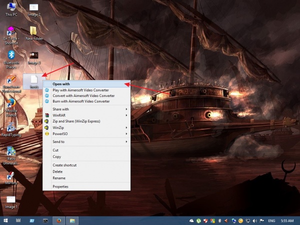Open the This PC desktop icon
300x225 pixels.
pos(11,9)
